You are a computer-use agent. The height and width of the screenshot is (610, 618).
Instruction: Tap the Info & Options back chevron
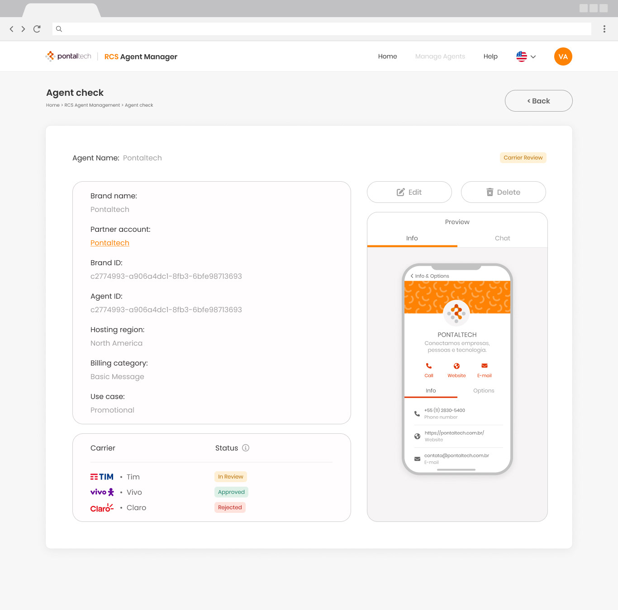pyautogui.click(x=412, y=276)
